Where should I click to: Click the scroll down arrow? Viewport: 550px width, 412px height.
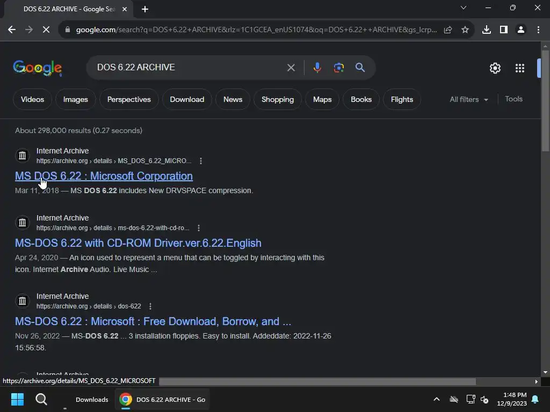coord(545,372)
